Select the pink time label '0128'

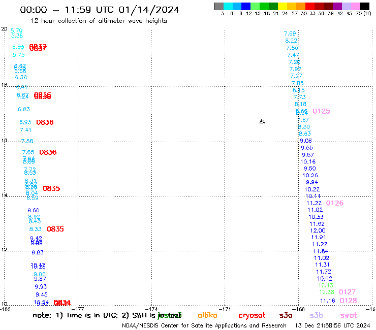(349, 301)
